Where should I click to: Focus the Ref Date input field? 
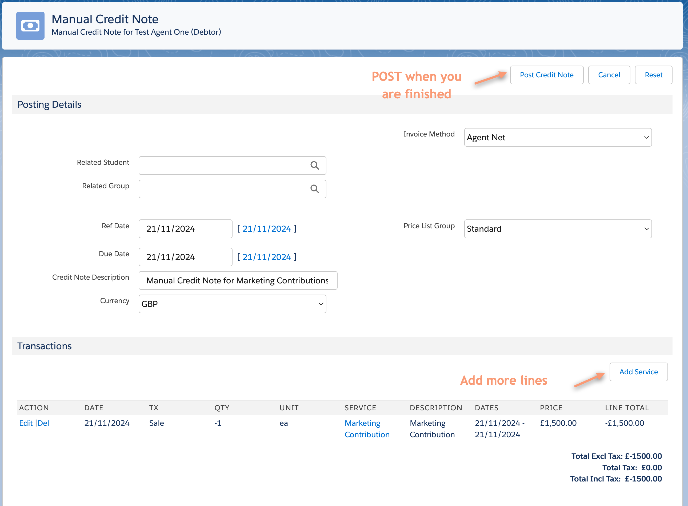click(x=185, y=229)
